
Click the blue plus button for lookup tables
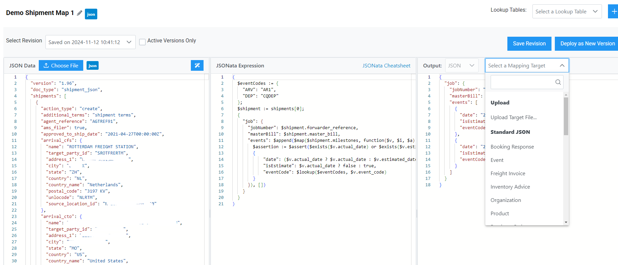[x=613, y=11]
